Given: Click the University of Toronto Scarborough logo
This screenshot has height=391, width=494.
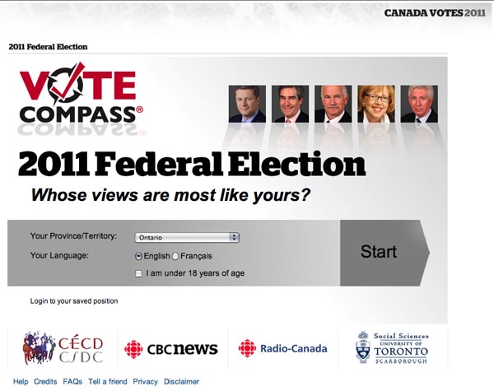Looking at the screenshot, I should 392,348.
